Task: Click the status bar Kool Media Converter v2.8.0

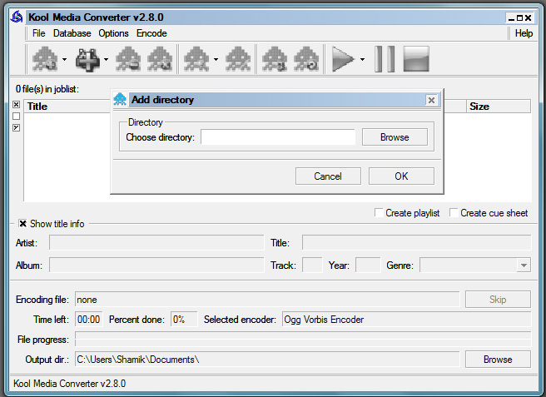Action: (70, 384)
